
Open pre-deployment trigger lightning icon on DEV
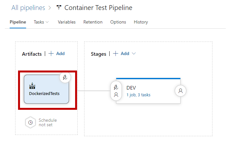[116, 87]
